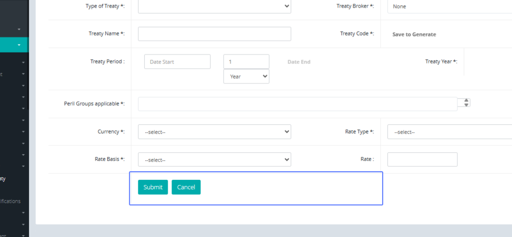Open the Year period unit dropdown

tap(246, 77)
